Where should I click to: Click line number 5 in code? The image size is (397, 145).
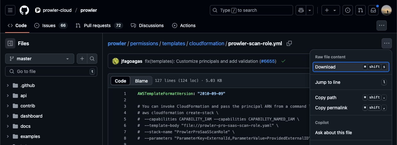point(125,119)
